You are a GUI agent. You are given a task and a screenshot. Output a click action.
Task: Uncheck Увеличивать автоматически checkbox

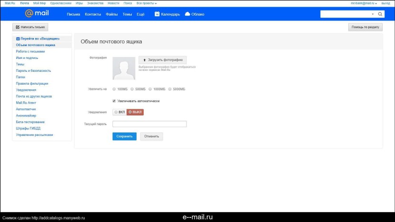114,101
